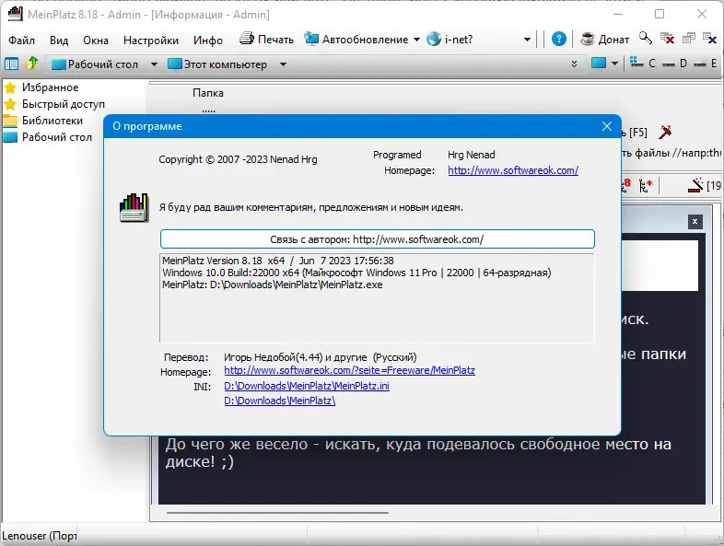724x546 pixels.
Task: Open the dropdown next to monitor icon
Action: [x=614, y=64]
